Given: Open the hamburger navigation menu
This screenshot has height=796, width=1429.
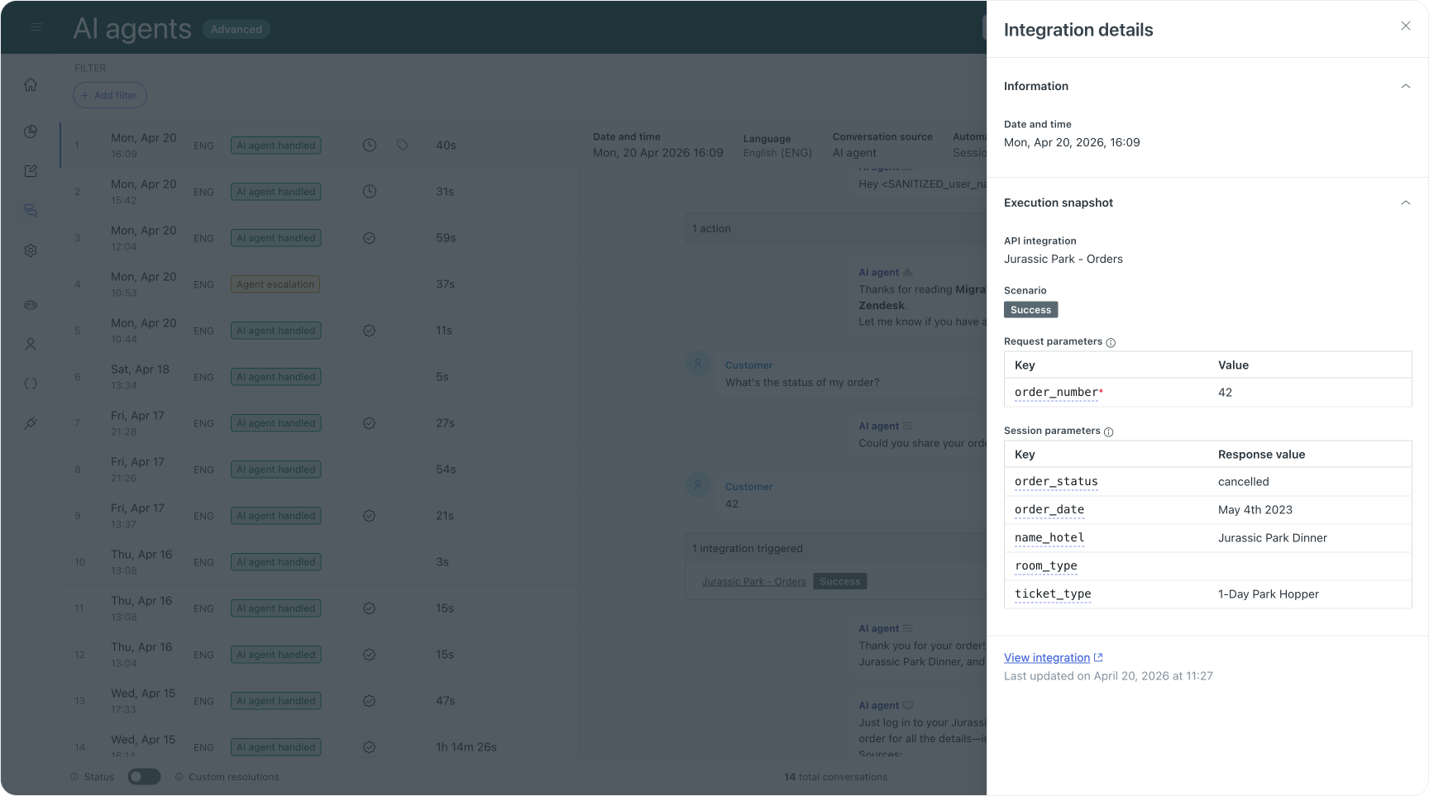Looking at the screenshot, I should (36, 27).
